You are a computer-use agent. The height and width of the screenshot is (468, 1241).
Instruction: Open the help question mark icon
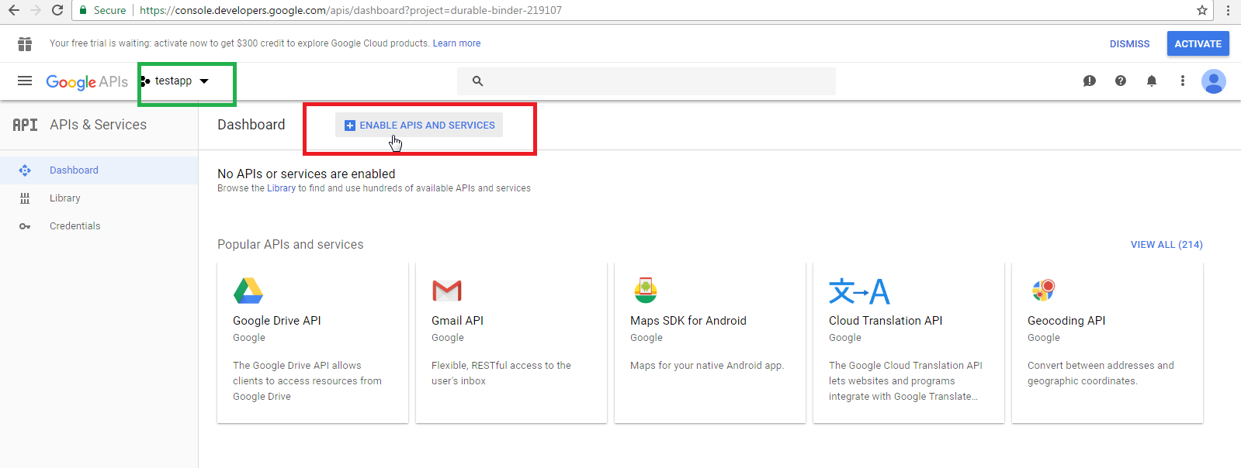[1121, 81]
